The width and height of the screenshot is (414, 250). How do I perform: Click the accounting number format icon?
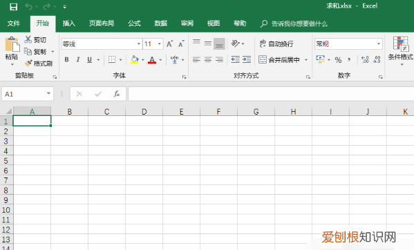(x=320, y=59)
